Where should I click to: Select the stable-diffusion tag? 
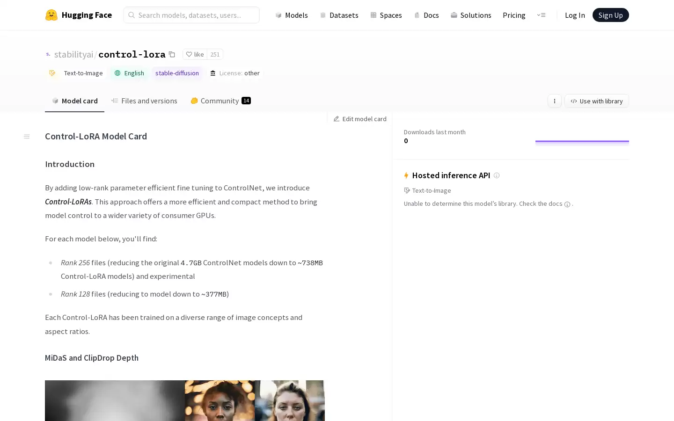(177, 73)
